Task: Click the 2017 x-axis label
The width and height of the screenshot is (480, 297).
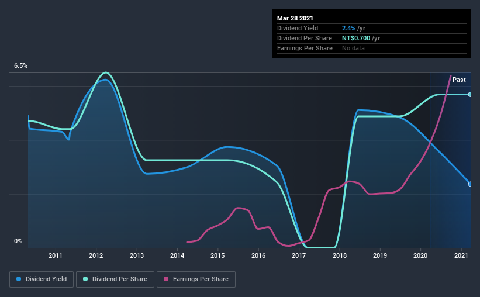Action: pos(299,255)
